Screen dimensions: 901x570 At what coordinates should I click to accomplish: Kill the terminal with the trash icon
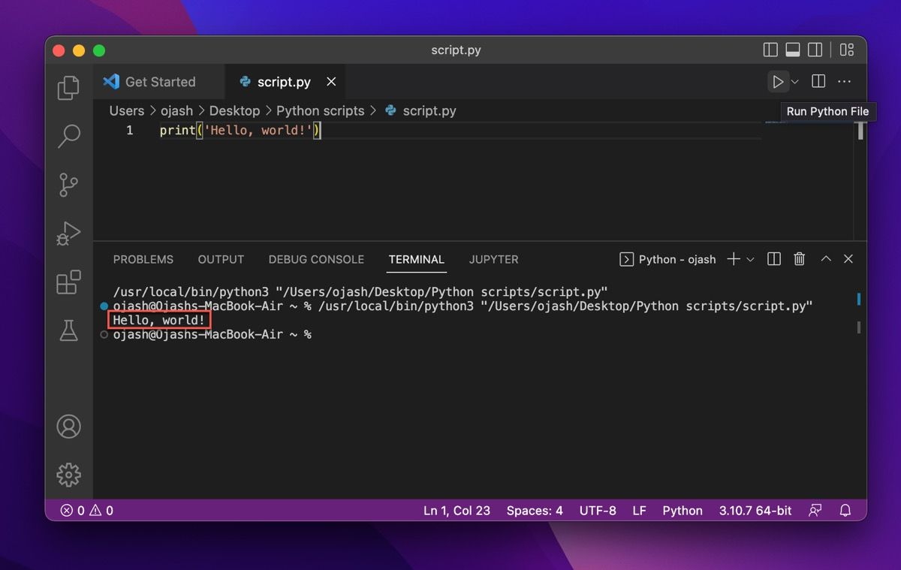coord(799,259)
